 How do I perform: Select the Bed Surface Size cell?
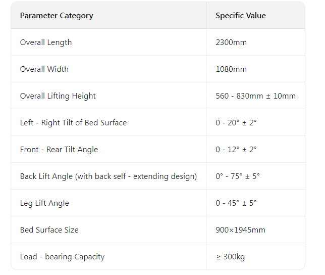coord(49,230)
